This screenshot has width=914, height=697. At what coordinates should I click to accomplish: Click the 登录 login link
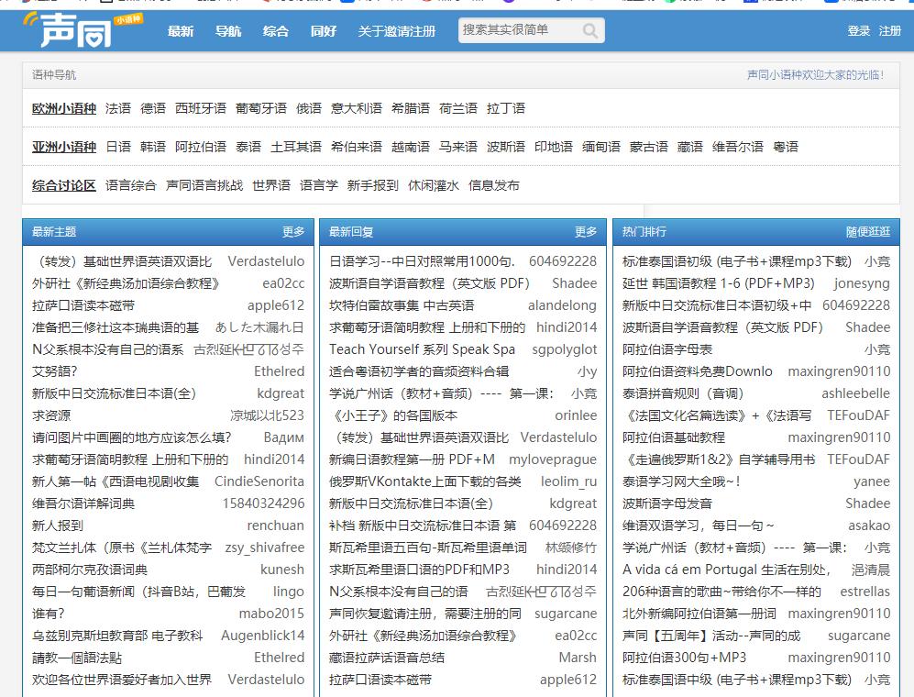click(857, 30)
